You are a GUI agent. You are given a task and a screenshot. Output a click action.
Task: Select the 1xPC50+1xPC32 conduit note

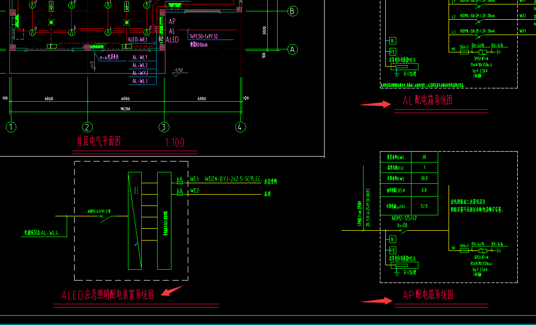[204, 36]
